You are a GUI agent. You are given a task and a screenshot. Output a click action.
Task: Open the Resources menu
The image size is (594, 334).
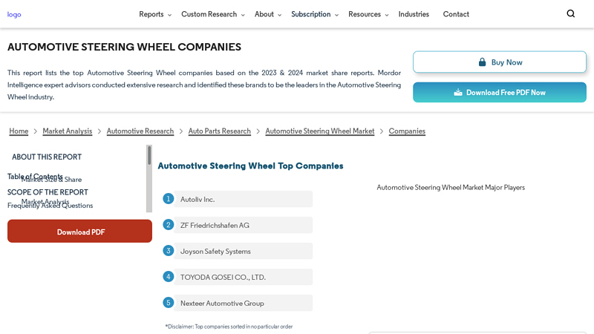(x=365, y=14)
